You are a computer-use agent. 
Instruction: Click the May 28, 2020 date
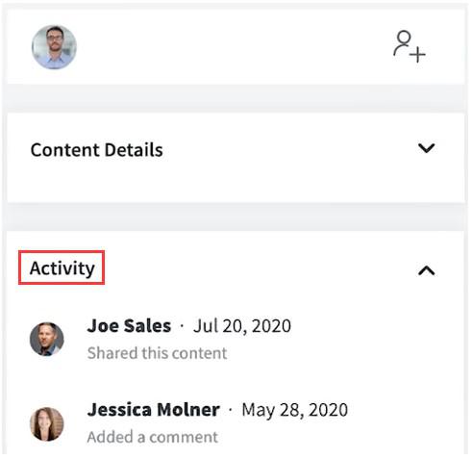point(295,410)
